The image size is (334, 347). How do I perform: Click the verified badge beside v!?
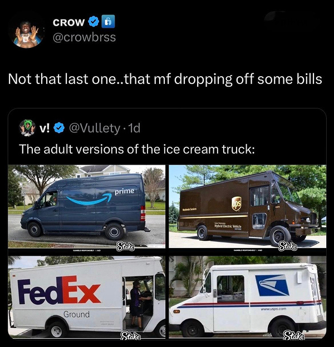(59, 128)
